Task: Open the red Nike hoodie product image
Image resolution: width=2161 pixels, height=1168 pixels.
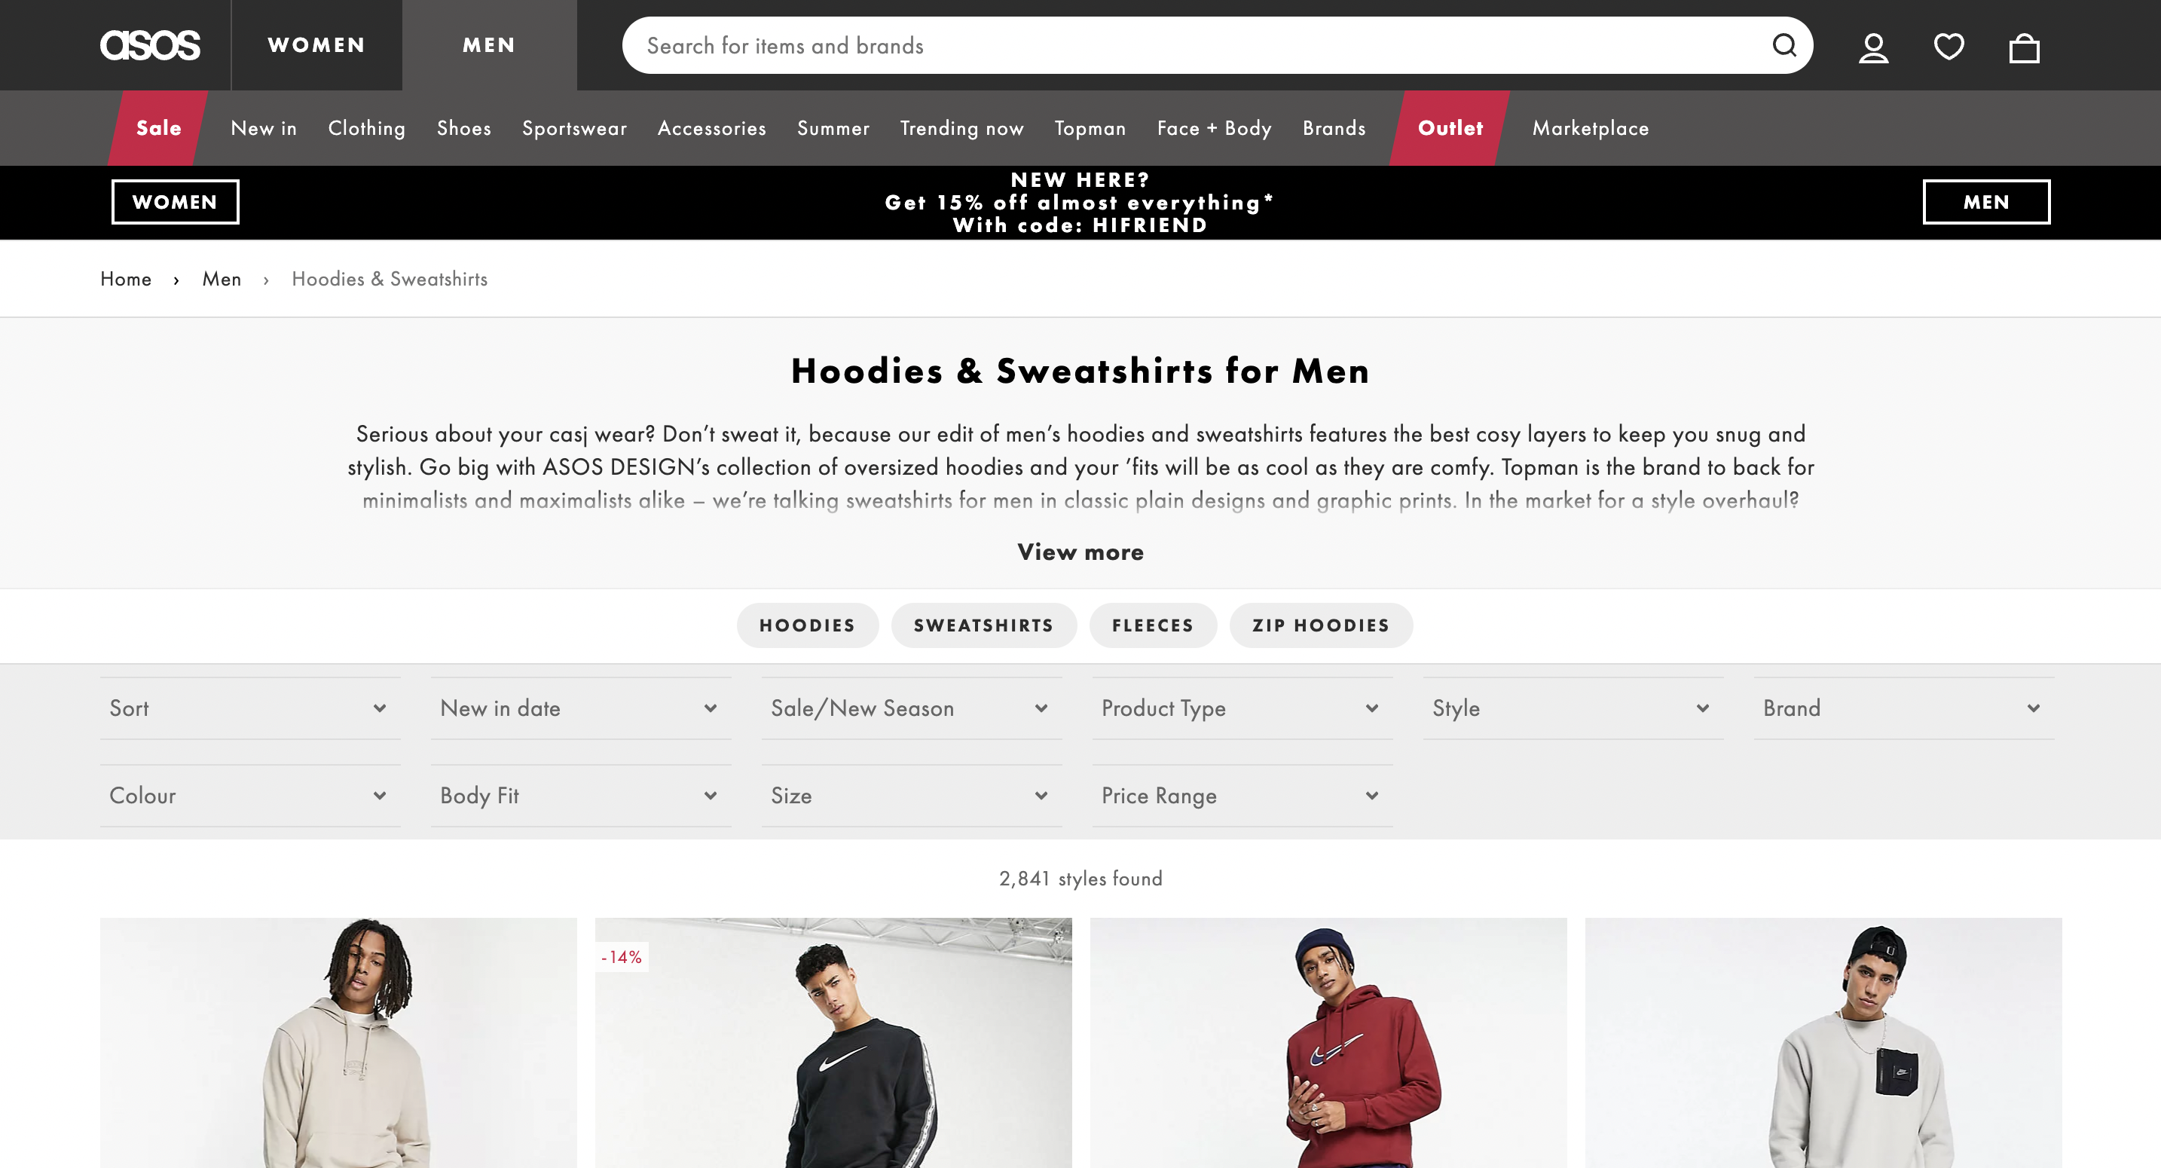Action: (1328, 1043)
